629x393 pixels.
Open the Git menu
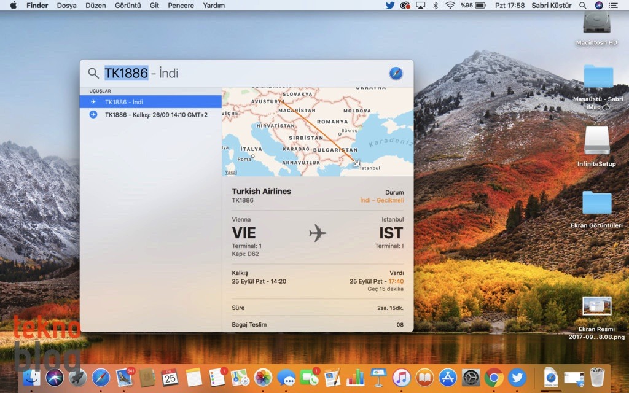click(x=154, y=5)
